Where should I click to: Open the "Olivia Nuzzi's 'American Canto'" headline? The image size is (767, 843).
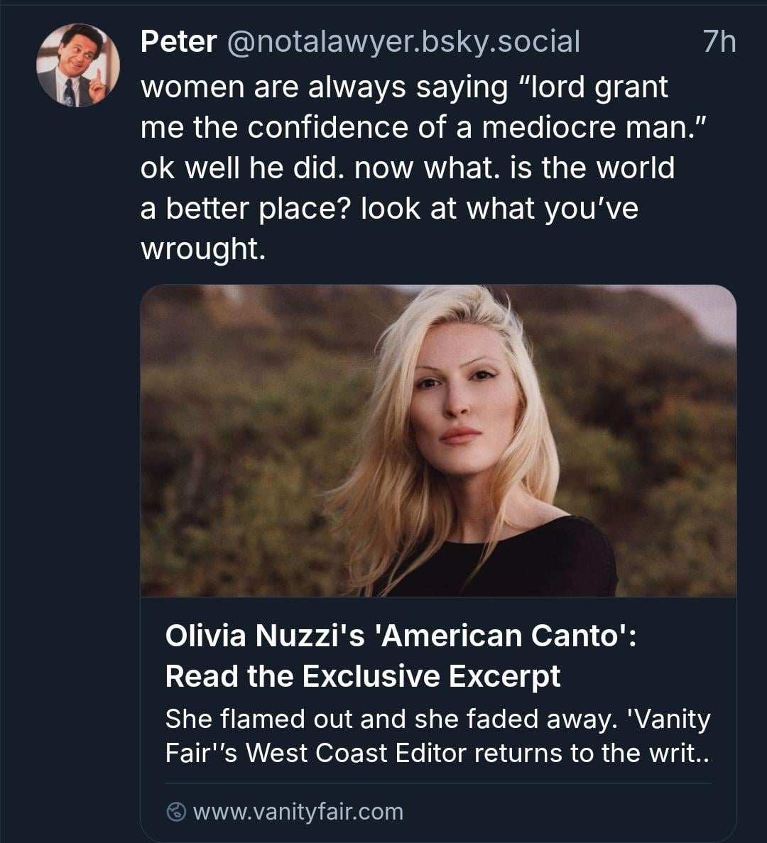point(401,635)
